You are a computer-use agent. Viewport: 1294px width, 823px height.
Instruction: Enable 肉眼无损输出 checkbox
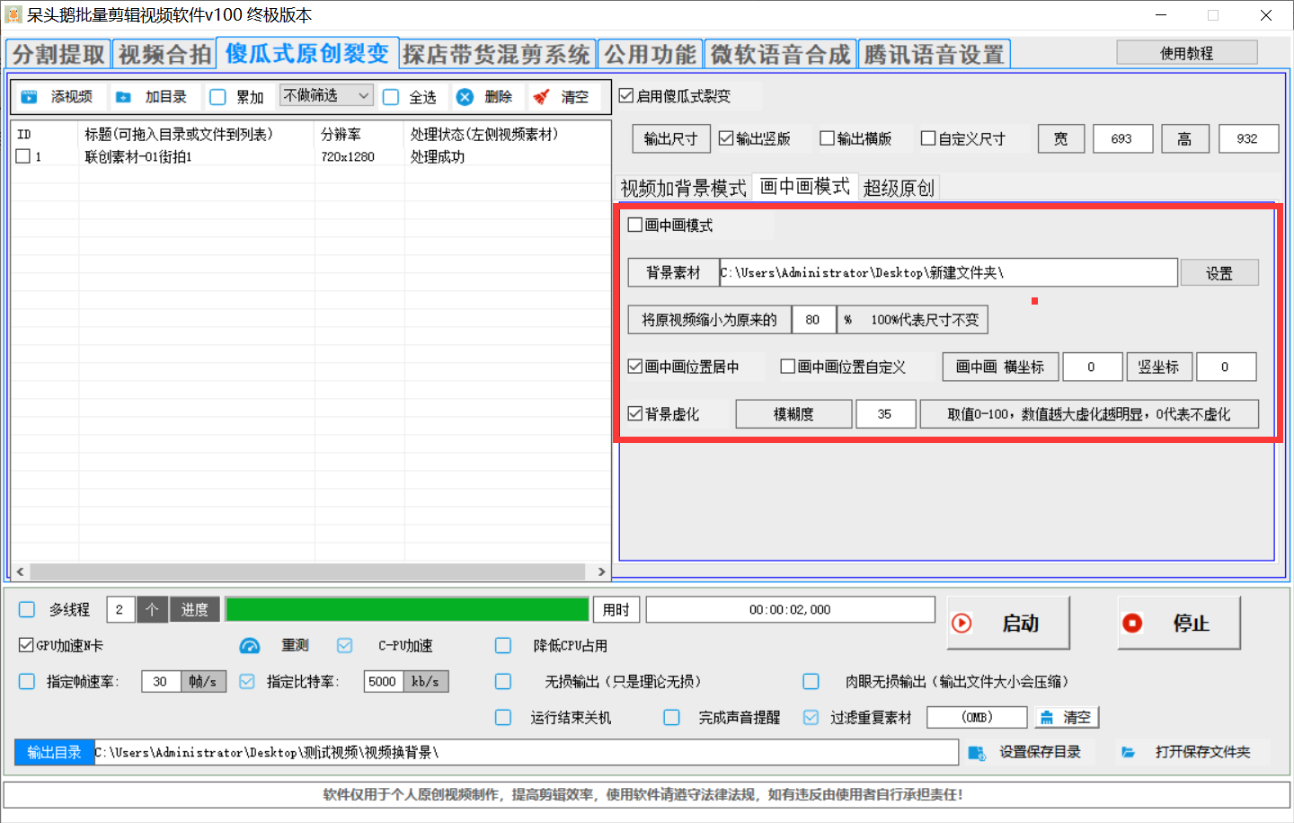point(811,682)
